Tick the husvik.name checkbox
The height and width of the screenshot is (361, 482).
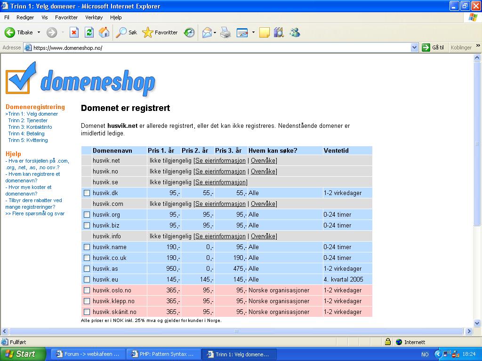tap(87, 247)
